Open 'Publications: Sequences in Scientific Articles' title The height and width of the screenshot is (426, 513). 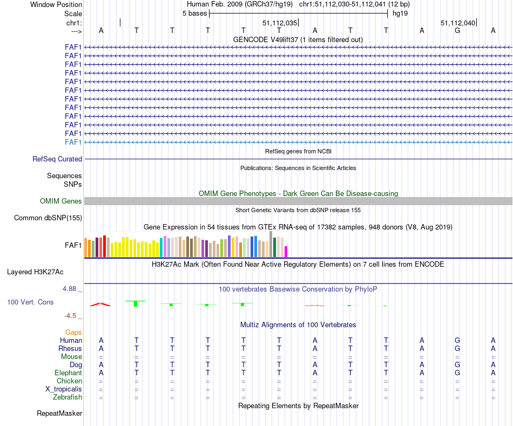(x=298, y=168)
